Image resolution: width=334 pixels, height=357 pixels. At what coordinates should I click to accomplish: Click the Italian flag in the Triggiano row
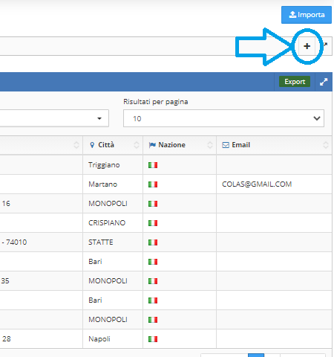tap(153, 165)
